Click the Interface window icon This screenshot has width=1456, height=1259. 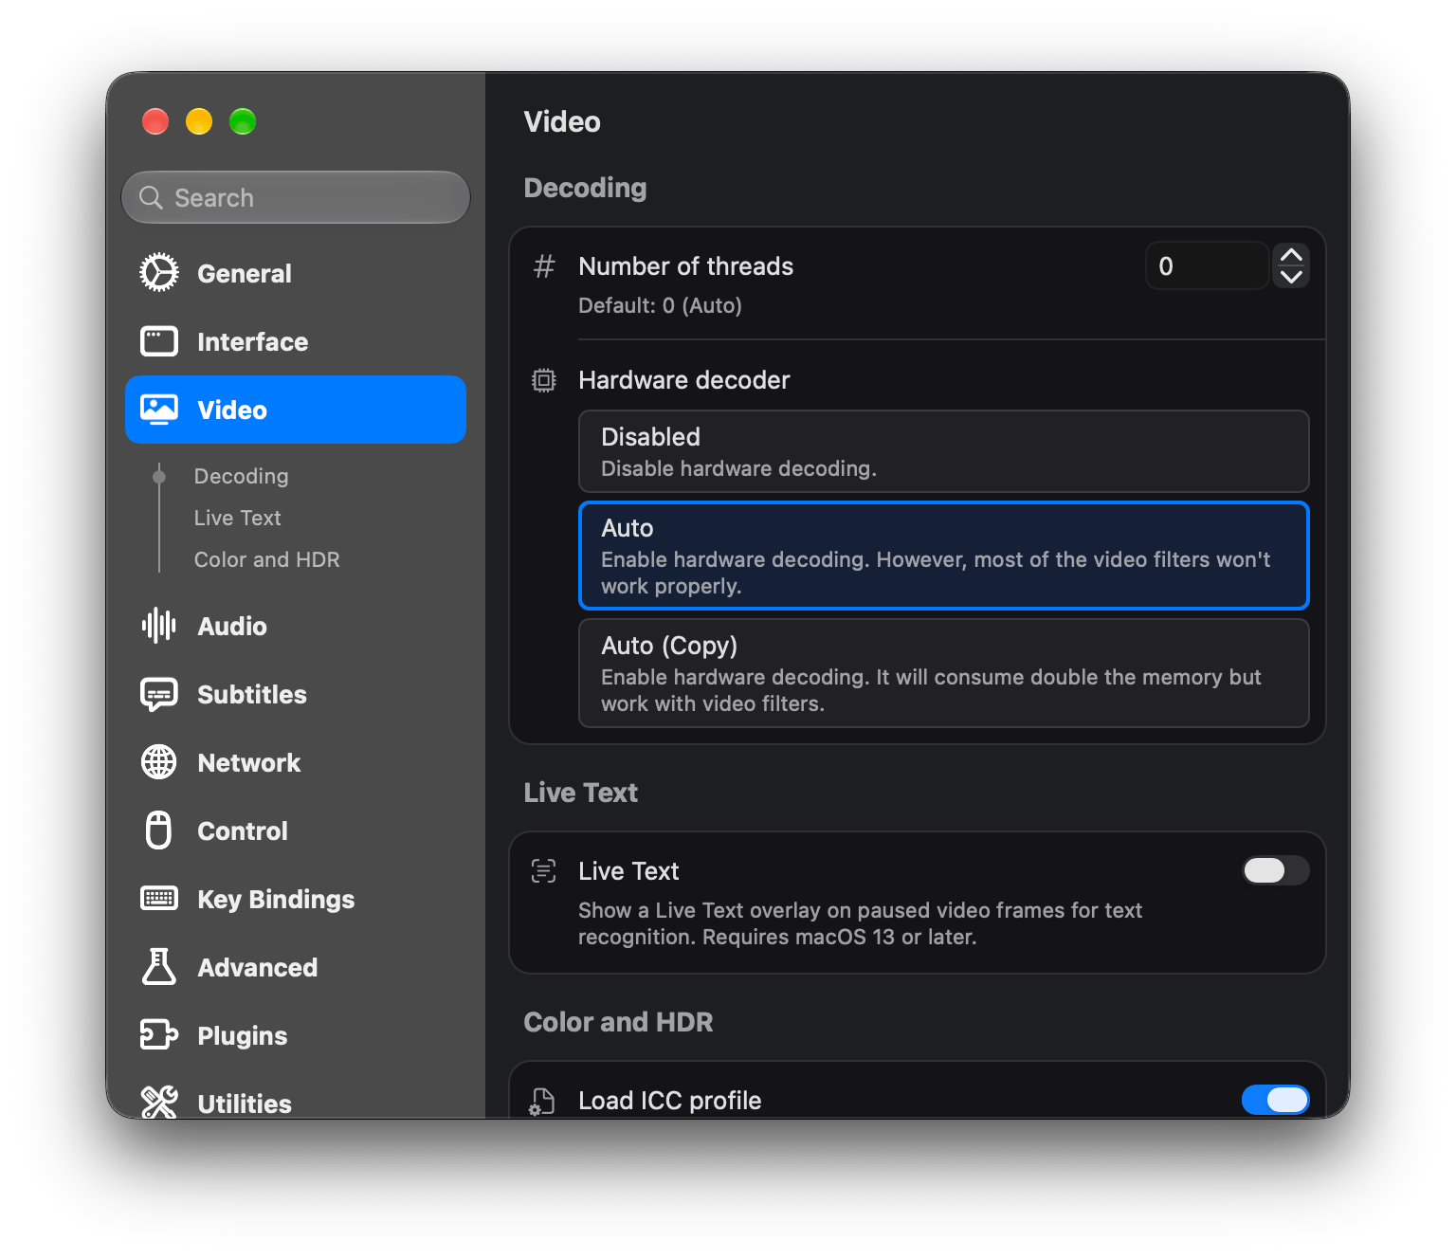coord(159,341)
